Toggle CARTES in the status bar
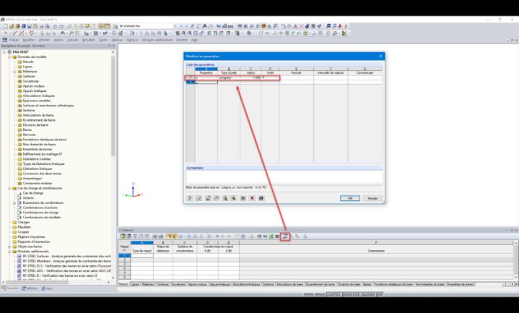The image size is (519, 313). 334,295
